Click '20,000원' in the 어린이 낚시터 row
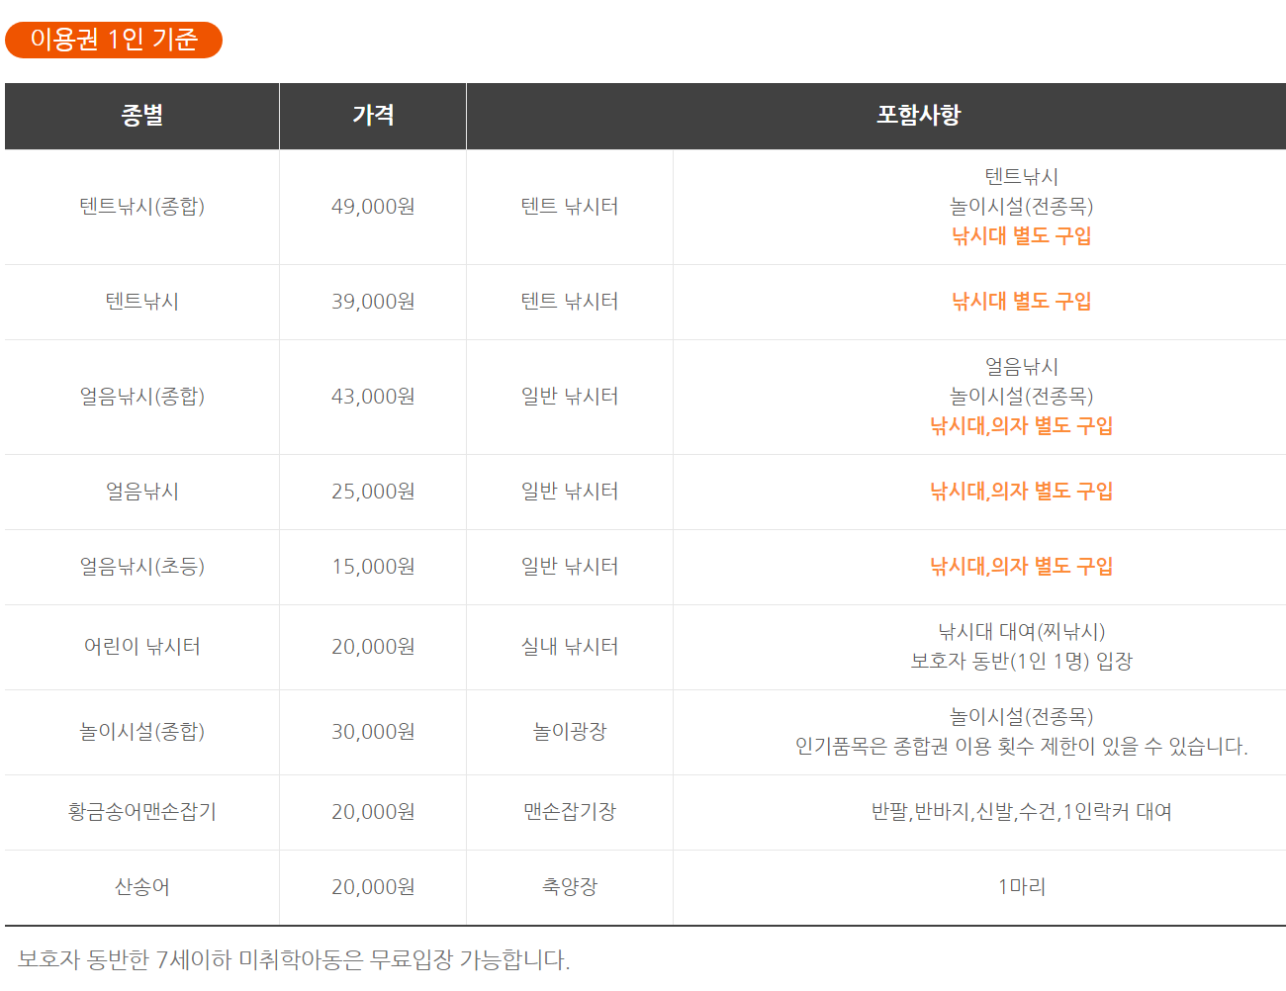Viewport: 1286px width, 991px height. point(373,647)
